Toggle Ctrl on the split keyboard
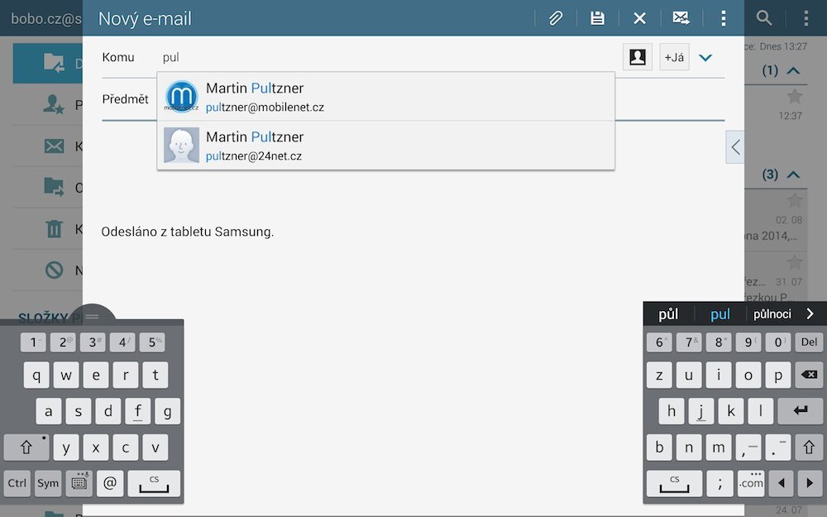Image resolution: width=827 pixels, height=517 pixels. tap(17, 483)
